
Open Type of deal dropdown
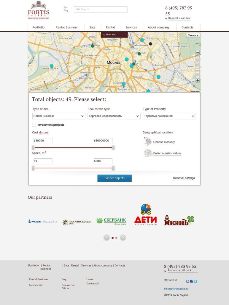pyautogui.click(x=59, y=116)
